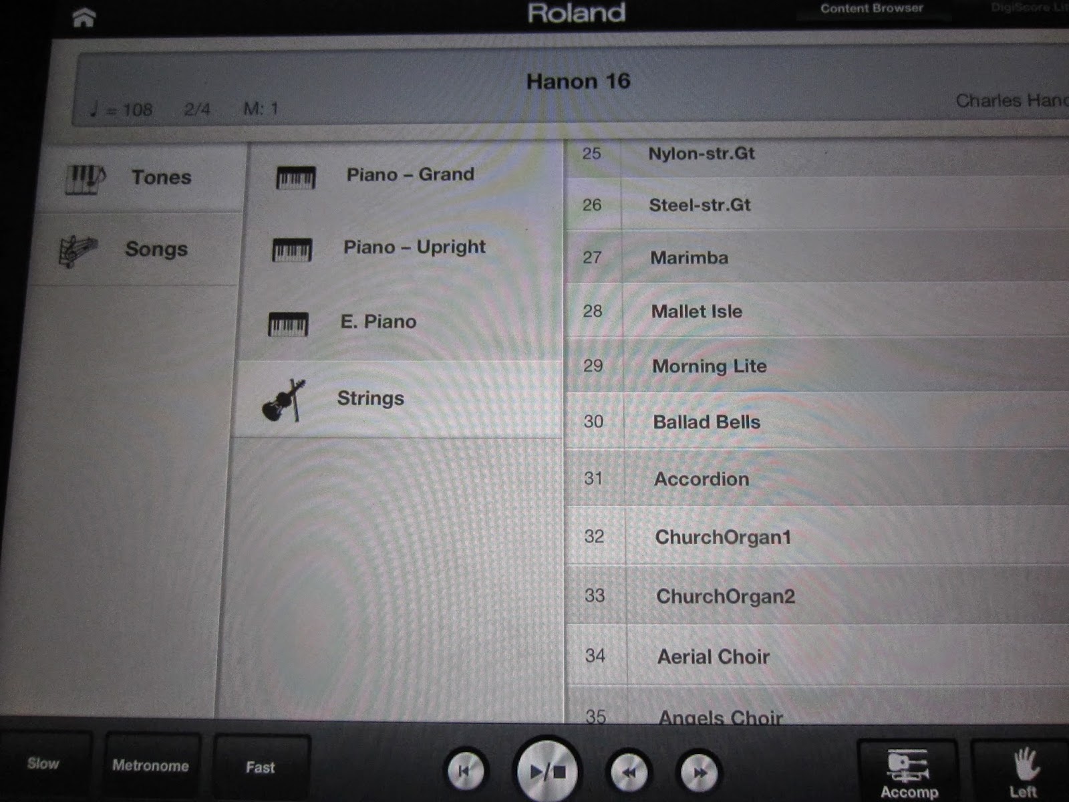This screenshot has width=1069, height=802.
Task: Toggle the Metronome
Action: [x=151, y=766]
